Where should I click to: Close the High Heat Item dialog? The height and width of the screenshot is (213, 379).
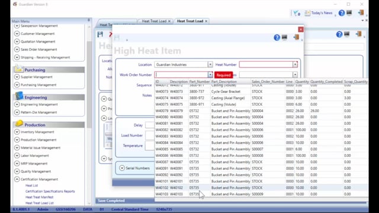(301, 30)
